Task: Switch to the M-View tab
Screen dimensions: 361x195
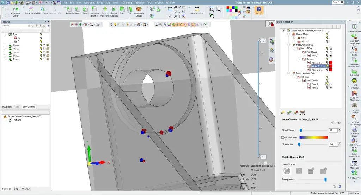Action: click(x=26, y=189)
